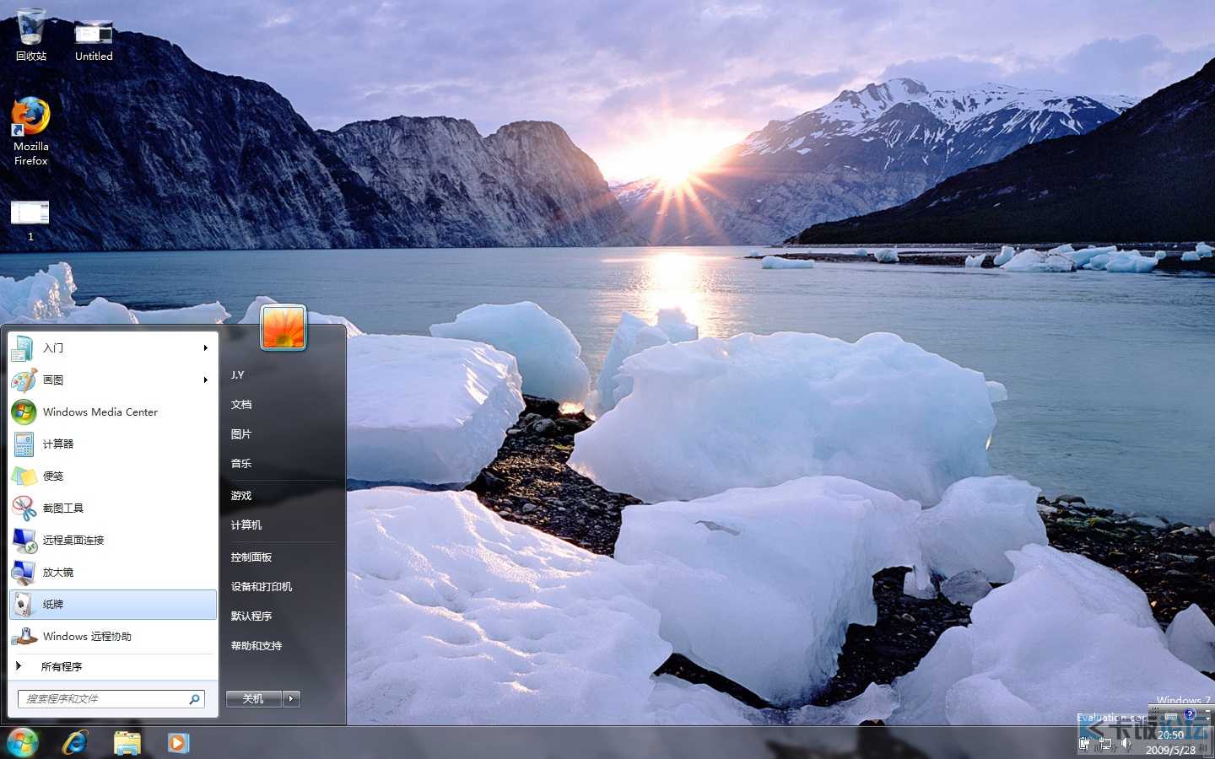Launch the 计算器 calculator icon

click(23, 444)
